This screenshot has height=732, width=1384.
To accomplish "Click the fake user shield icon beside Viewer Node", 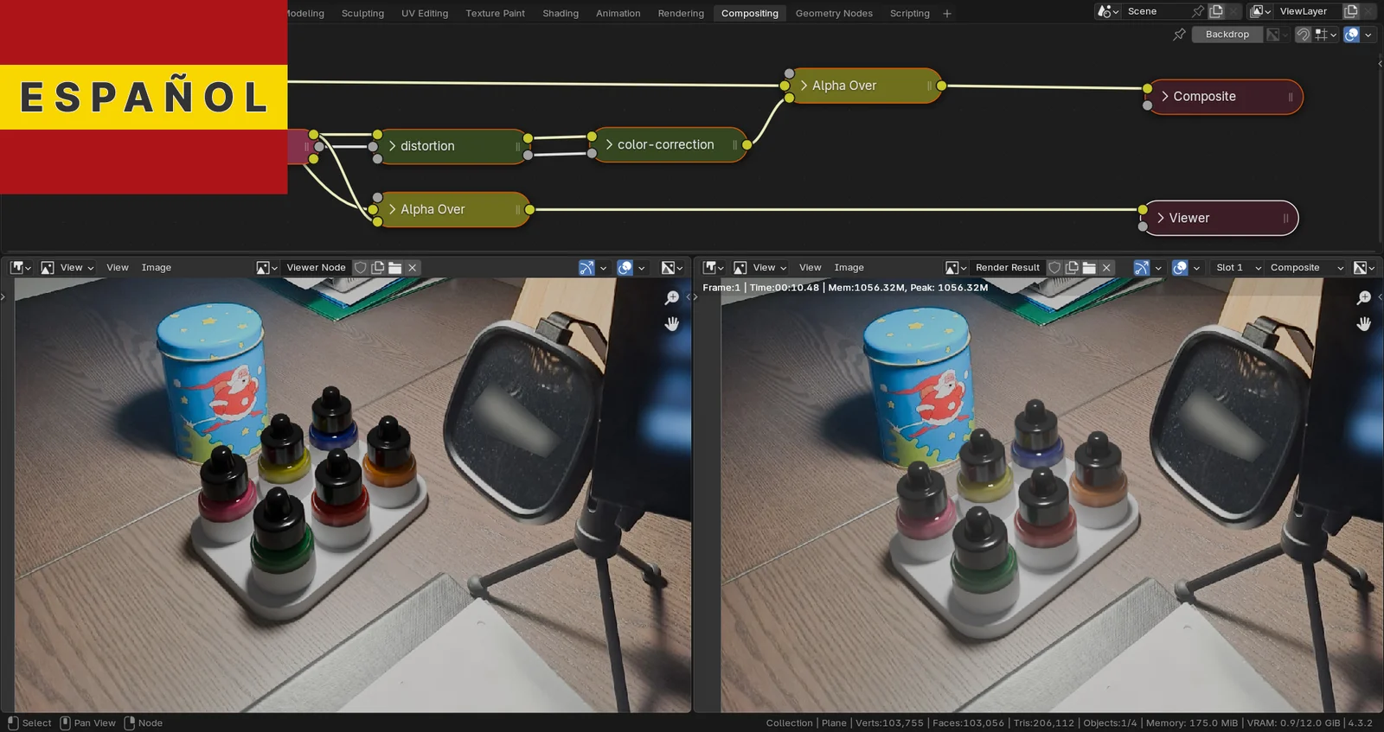I will pos(361,268).
